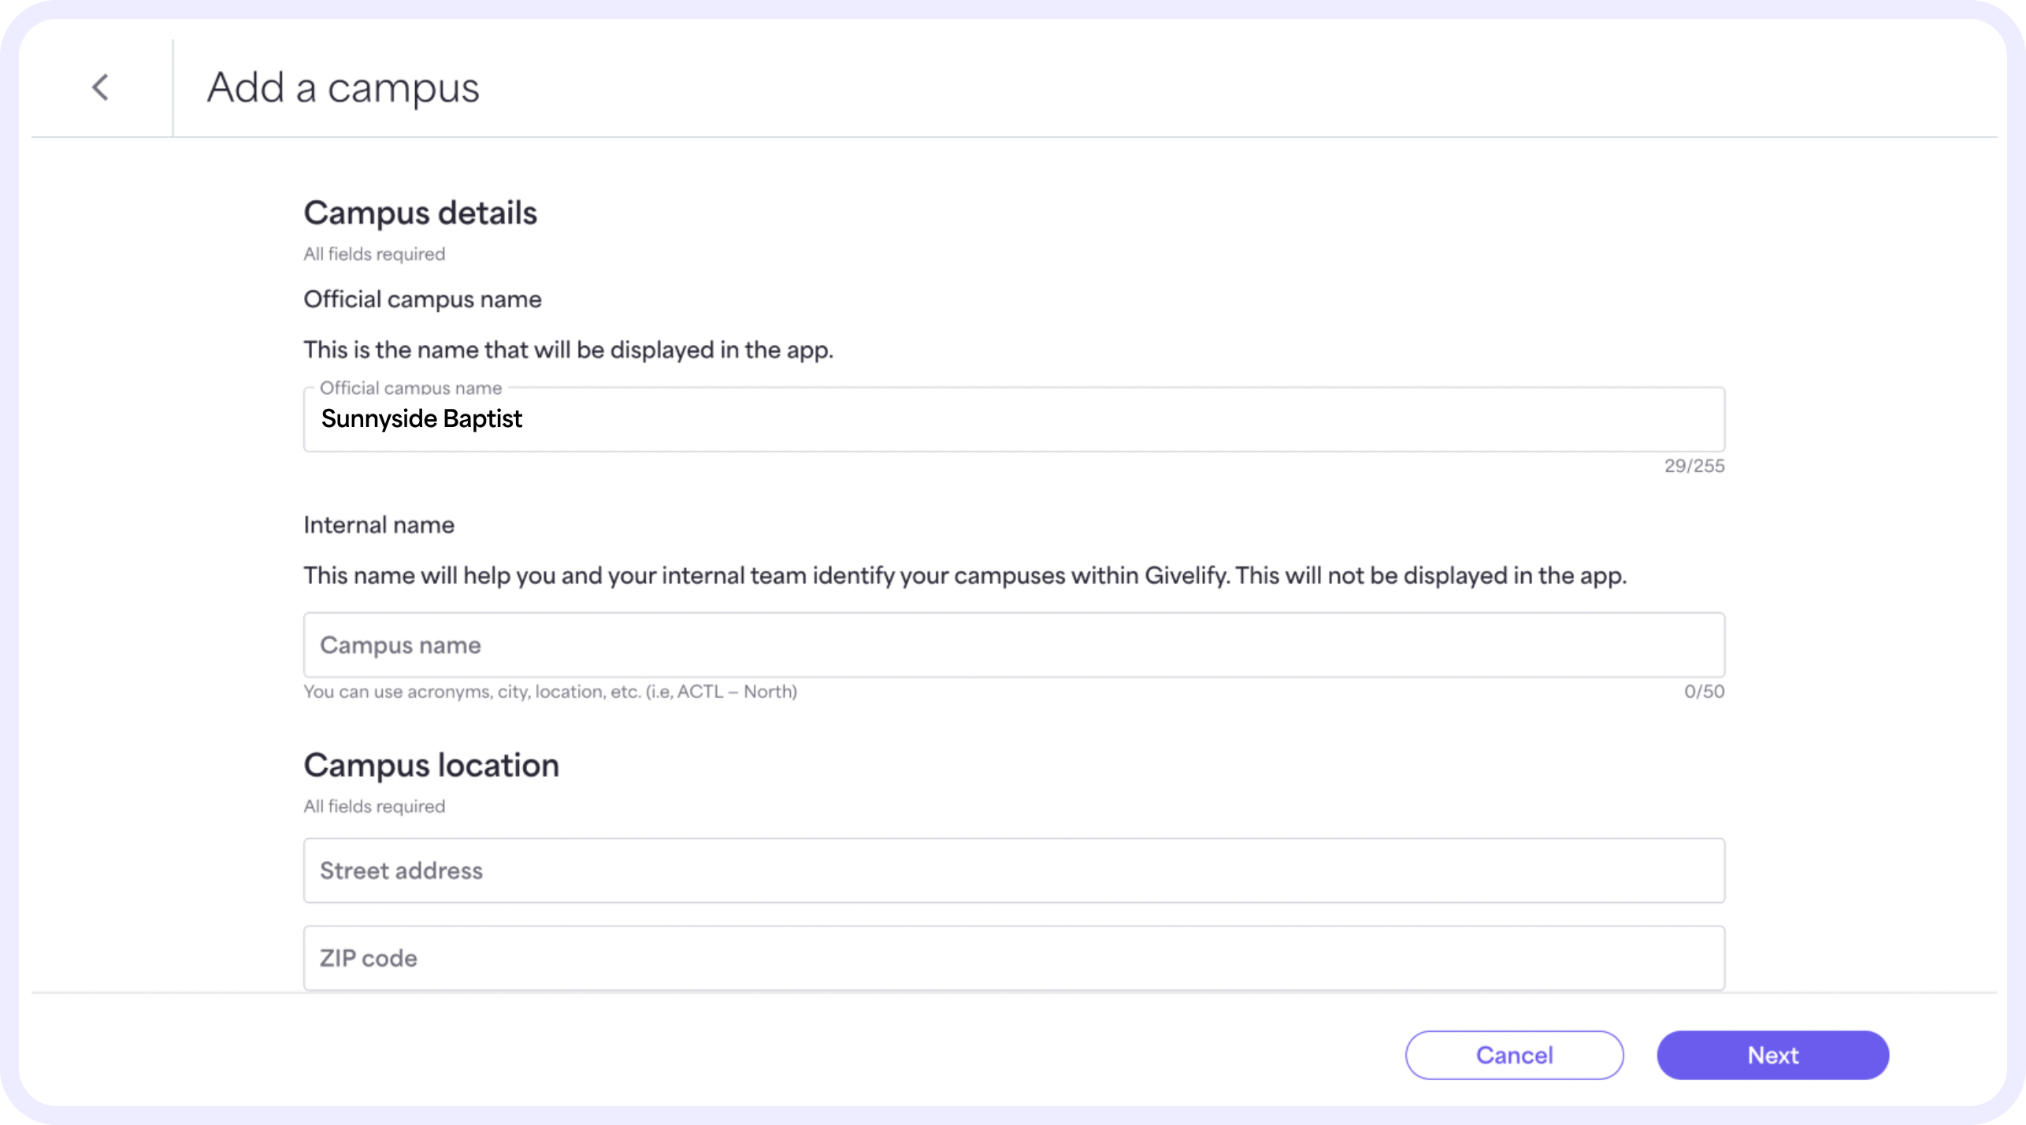Click the Internal name label
Image resolution: width=2026 pixels, height=1125 pixels.
379,525
